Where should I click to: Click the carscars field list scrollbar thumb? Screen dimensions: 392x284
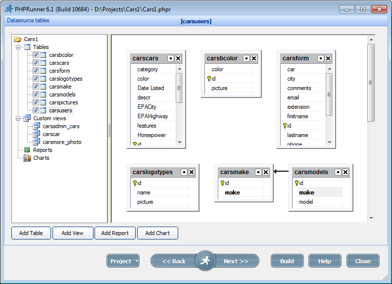point(179,88)
